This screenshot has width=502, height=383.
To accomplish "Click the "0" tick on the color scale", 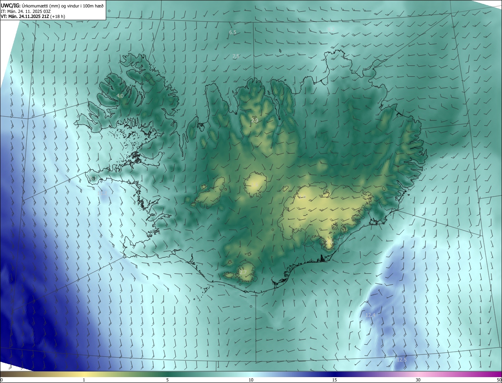I will coord(2,380).
